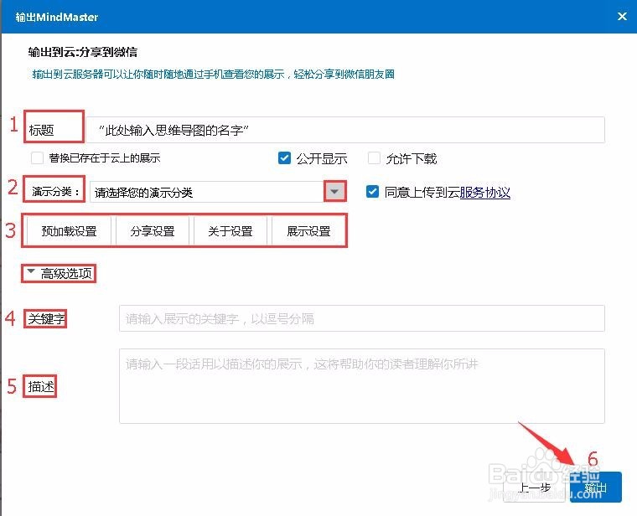Click the 关键字 label

46,318
